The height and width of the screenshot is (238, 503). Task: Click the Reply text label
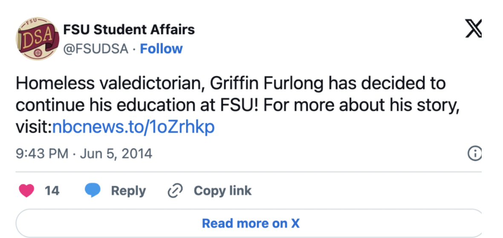pyautogui.click(x=128, y=191)
